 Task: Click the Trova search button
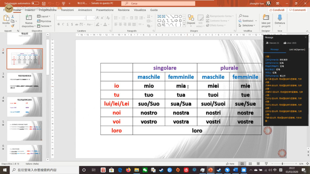tap(243, 16)
